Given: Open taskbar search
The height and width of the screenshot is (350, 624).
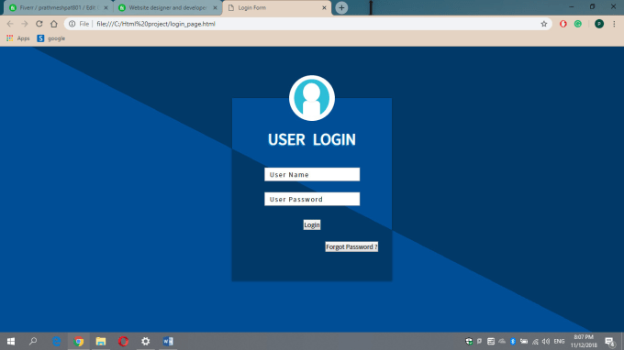Looking at the screenshot, I should 33,341.
